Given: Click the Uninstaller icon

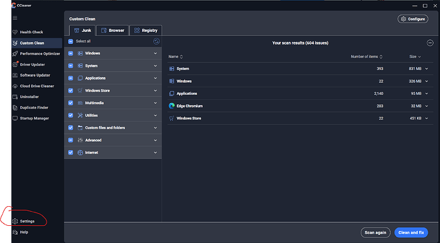Looking at the screenshot, I should click(x=15, y=97).
